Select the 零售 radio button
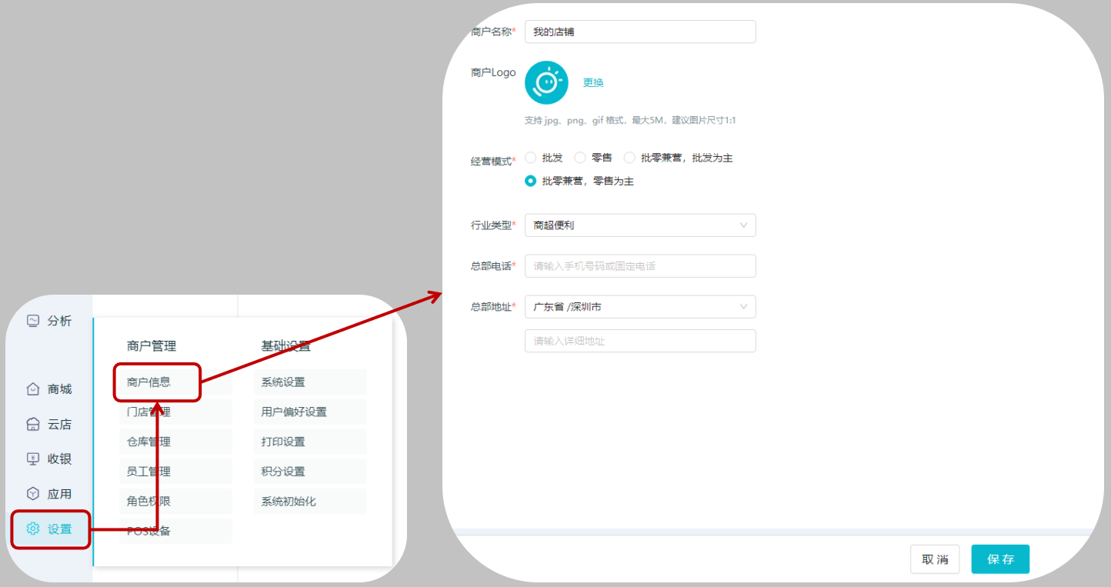This screenshot has width=1111, height=587. point(580,158)
